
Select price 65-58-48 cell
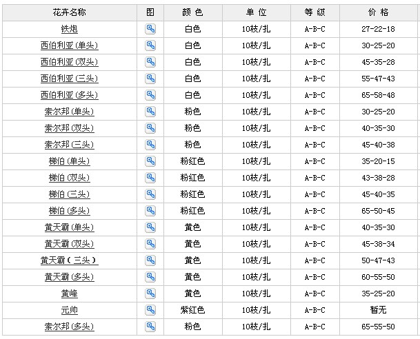(x=378, y=95)
